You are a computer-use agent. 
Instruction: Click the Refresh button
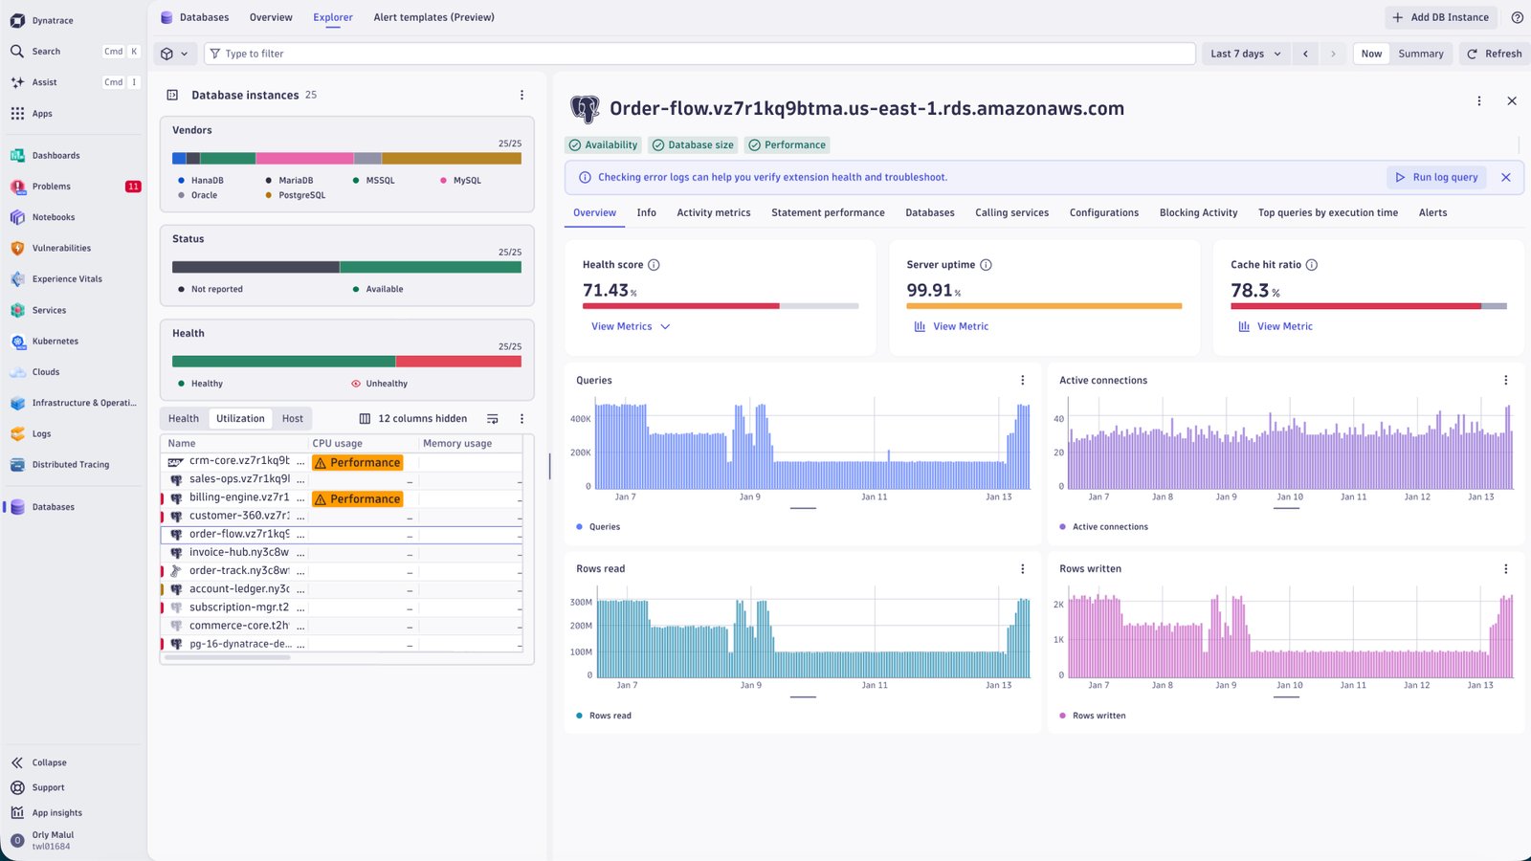pyautogui.click(x=1494, y=54)
